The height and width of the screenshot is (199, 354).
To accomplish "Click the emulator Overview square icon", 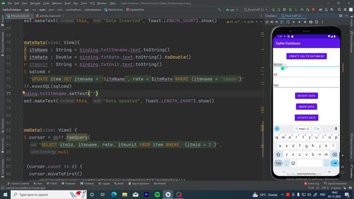I will [305, 22].
